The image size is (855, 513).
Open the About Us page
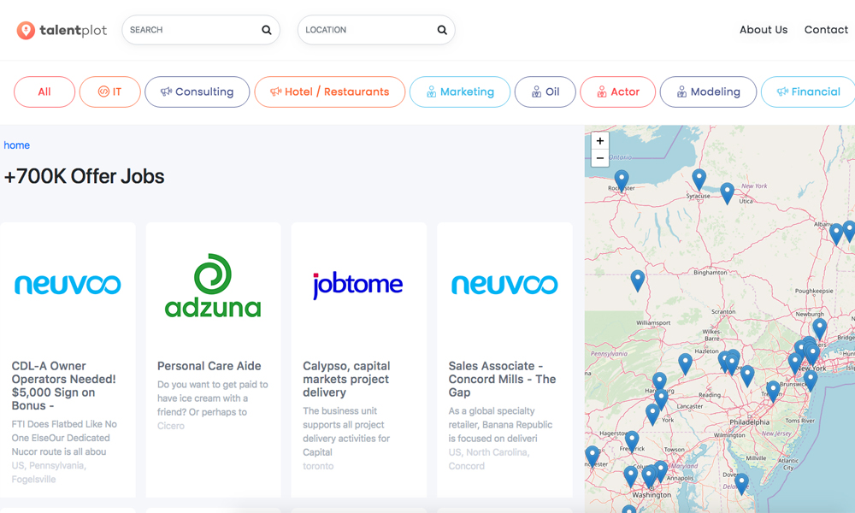[763, 30]
